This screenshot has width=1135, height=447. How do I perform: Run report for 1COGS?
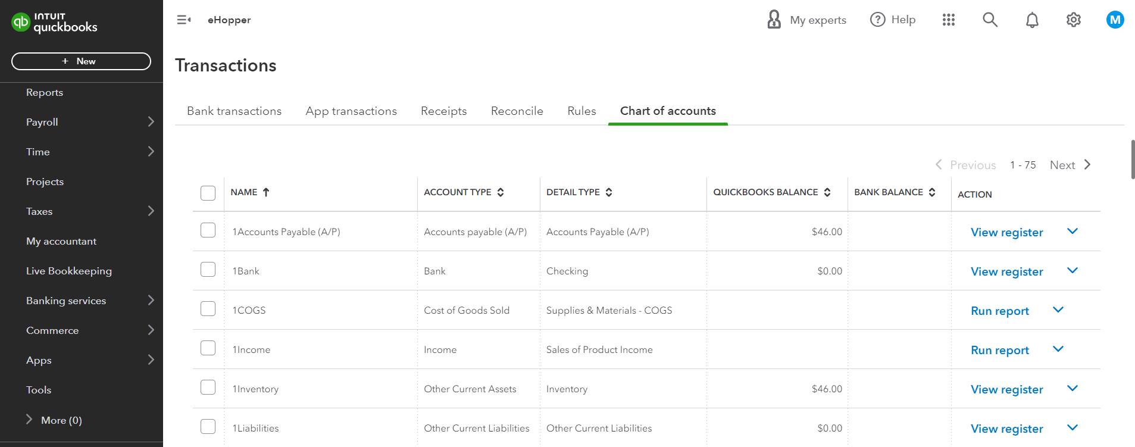point(1000,311)
